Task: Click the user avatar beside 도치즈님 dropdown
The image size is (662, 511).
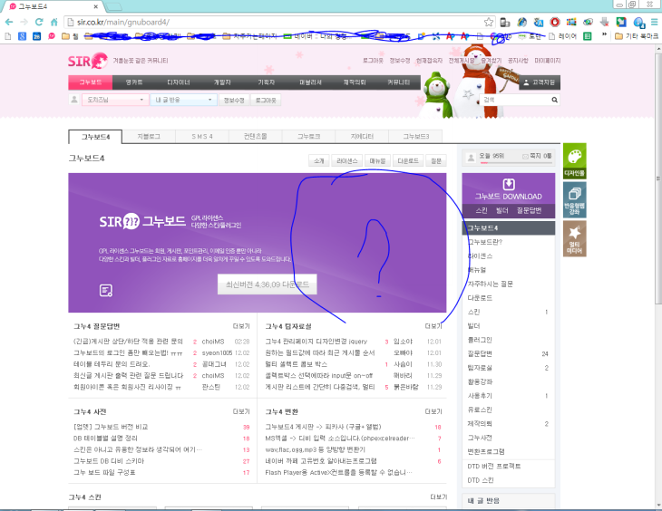Action: click(x=73, y=100)
